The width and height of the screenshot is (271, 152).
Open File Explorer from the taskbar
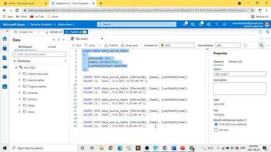coord(102,148)
